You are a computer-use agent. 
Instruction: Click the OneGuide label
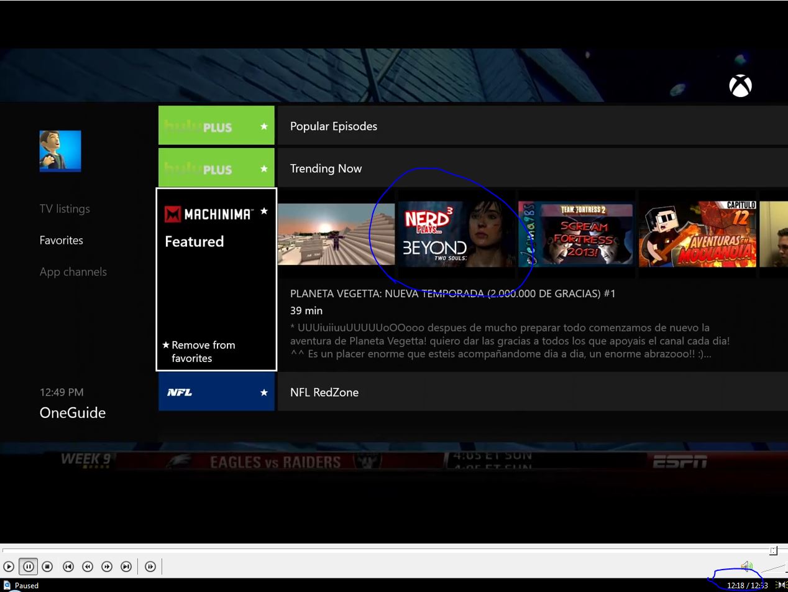[x=72, y=413]
